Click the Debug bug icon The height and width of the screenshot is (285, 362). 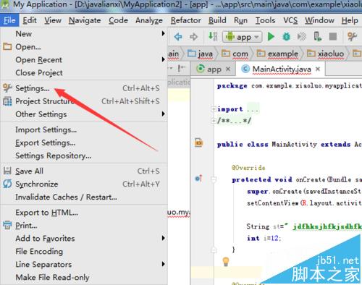pos(287,37)
